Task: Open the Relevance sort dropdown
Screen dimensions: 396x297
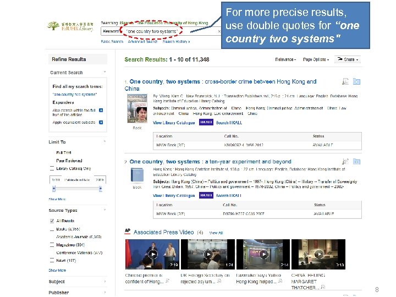Action: (285, 59)
